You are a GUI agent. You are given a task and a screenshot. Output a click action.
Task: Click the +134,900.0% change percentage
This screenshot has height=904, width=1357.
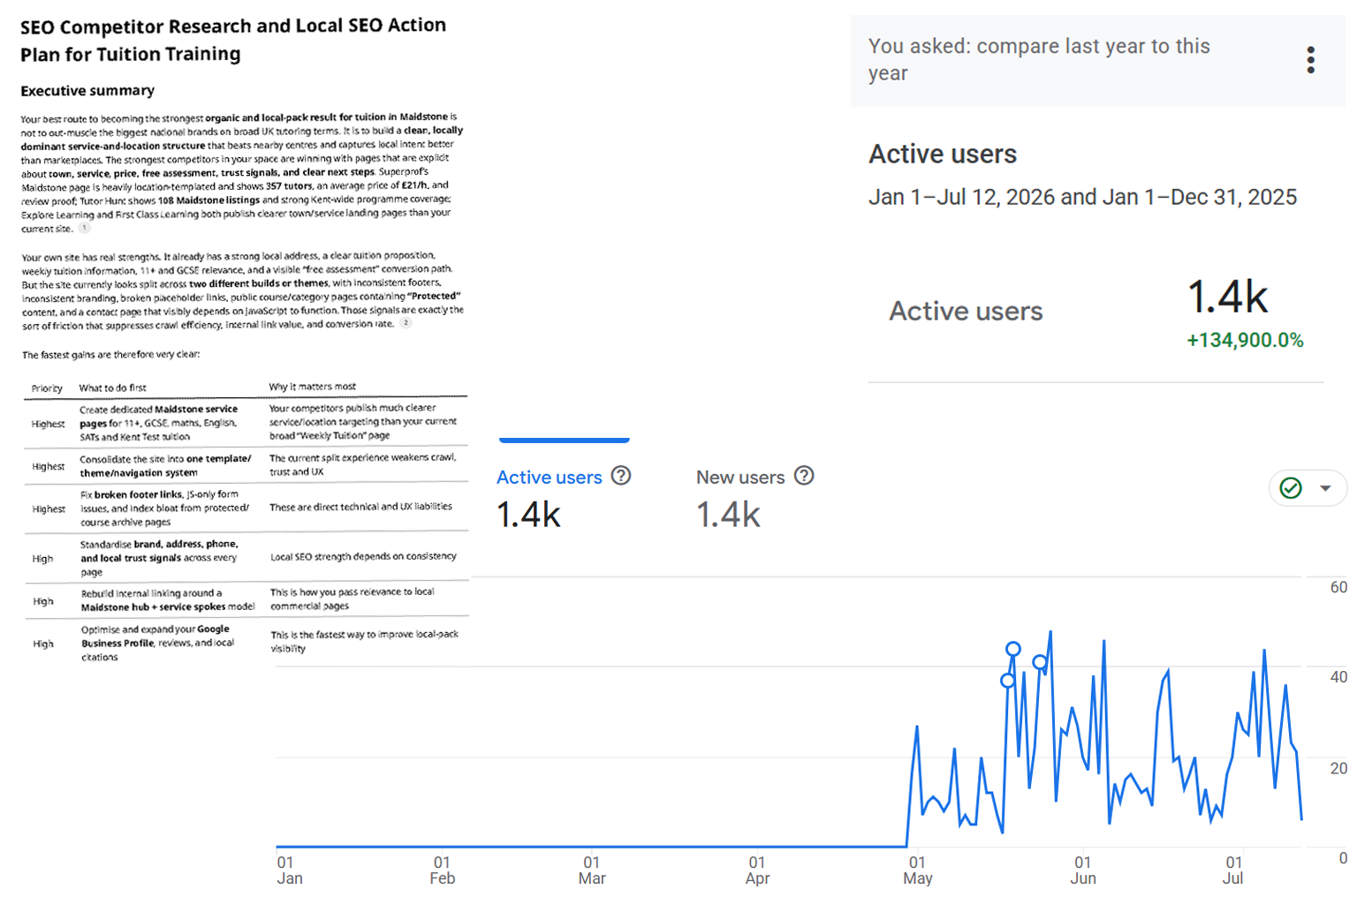pos(1245,341)
